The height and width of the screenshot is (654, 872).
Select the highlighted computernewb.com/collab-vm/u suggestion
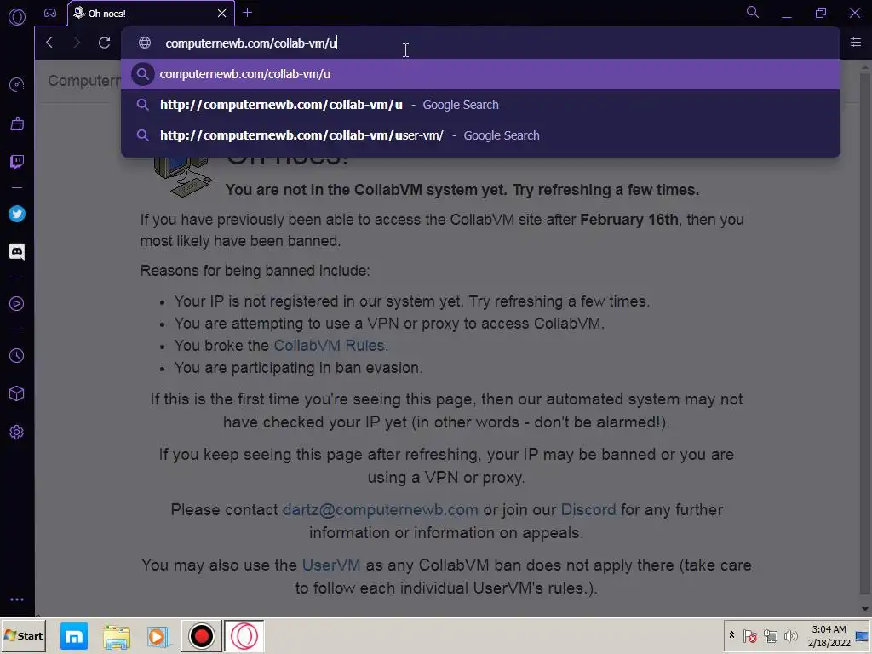point(480,74)
